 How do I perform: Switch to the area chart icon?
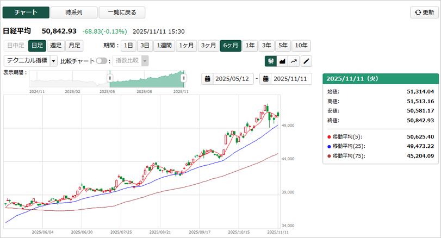[282, 61]
